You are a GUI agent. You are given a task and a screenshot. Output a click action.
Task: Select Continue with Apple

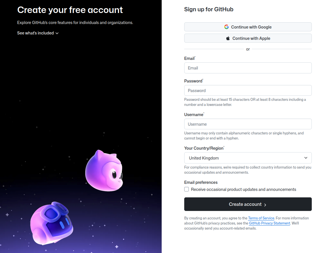pos(248,38)
